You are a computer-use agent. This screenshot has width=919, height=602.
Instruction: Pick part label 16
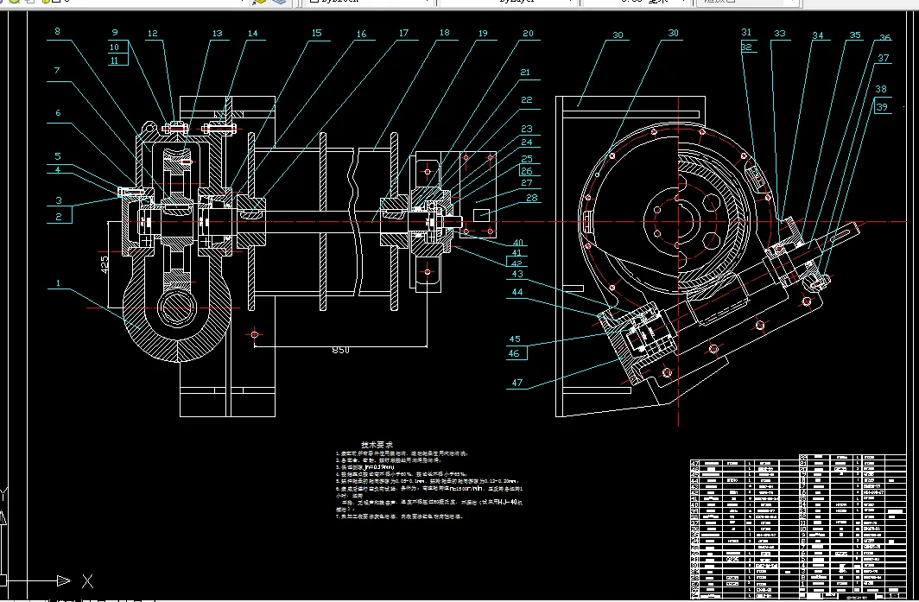[362, 34]
